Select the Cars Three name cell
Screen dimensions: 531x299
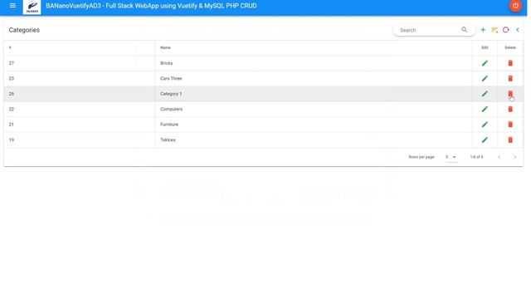click(x=314, y=78)
